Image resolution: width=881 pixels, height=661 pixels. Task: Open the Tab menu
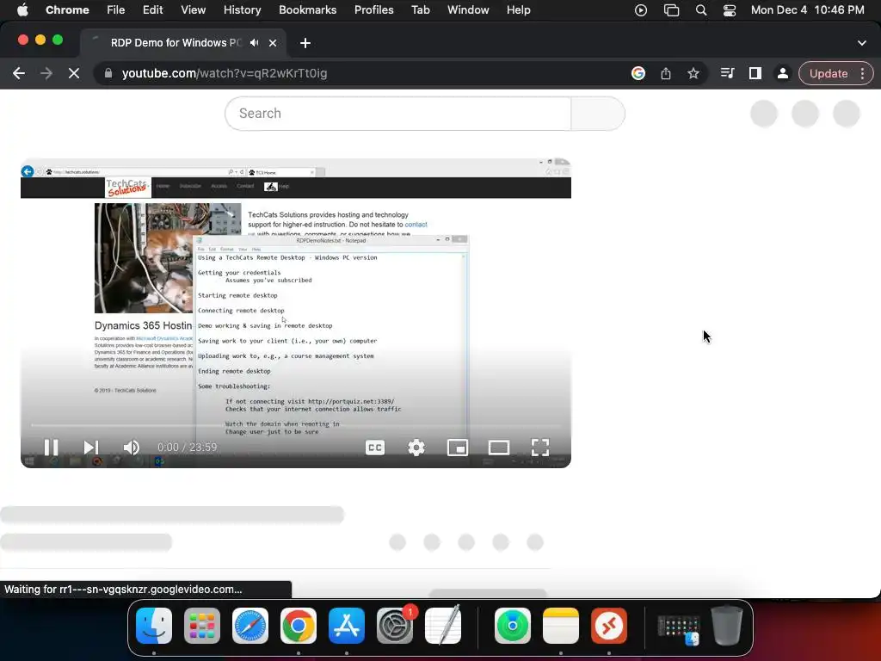coord(420,10)
